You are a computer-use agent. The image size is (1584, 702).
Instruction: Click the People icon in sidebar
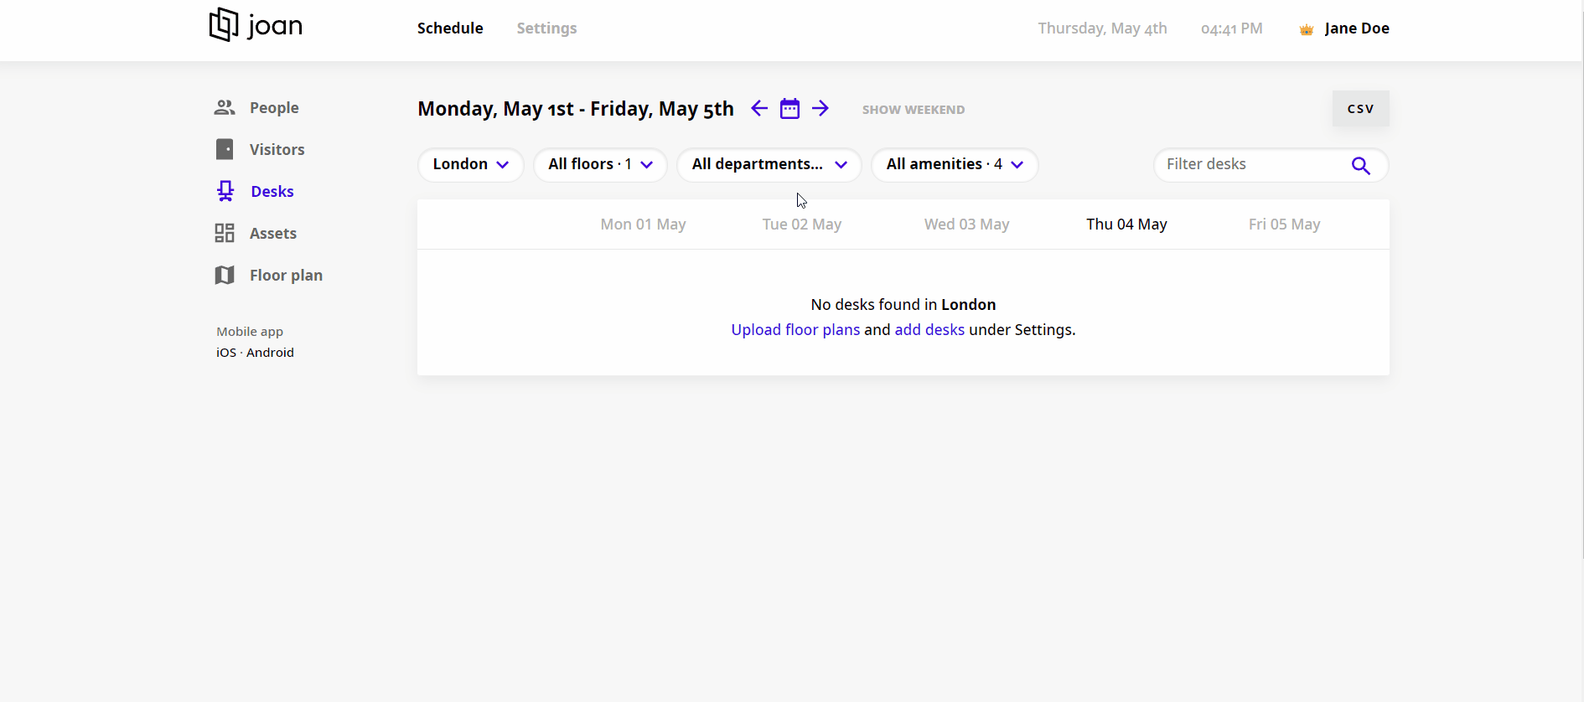point(225,108)
